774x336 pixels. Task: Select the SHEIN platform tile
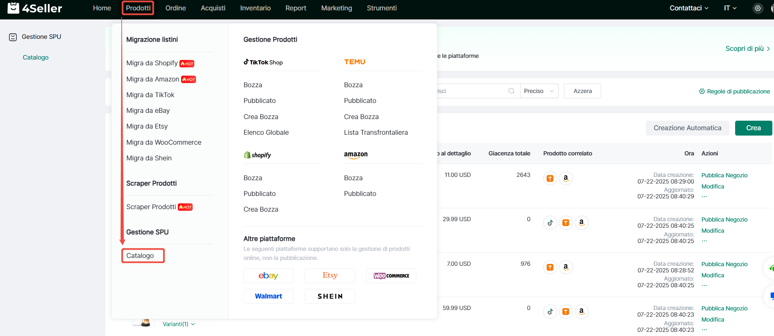330,296
